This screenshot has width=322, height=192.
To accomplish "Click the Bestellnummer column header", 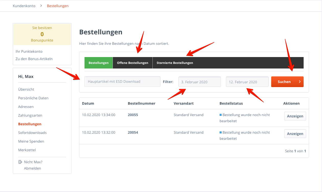I will 141,103.
